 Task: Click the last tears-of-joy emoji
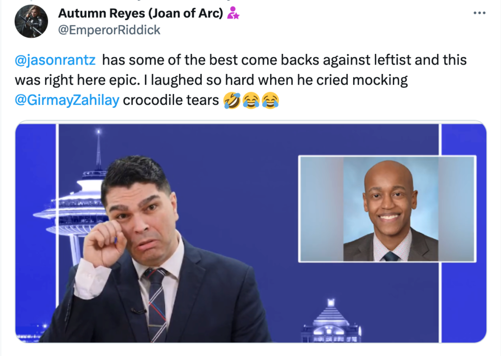click(270, 100)
